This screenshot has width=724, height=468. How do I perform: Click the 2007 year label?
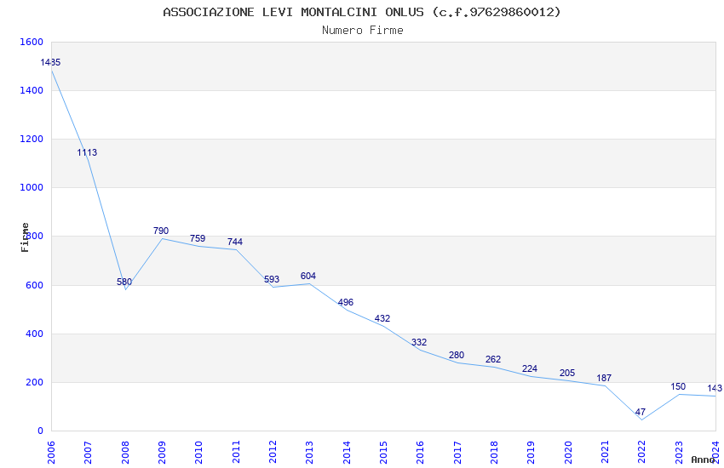[x=88, y=452]
